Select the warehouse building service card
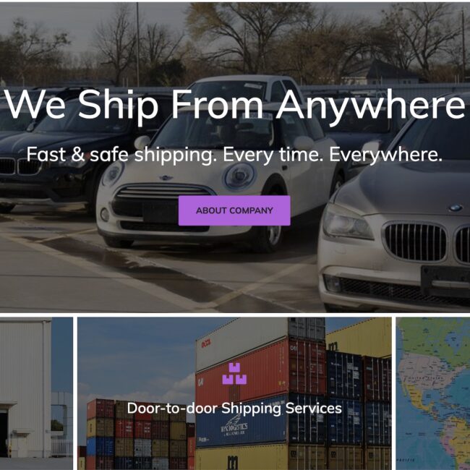 tap(36, 393)
